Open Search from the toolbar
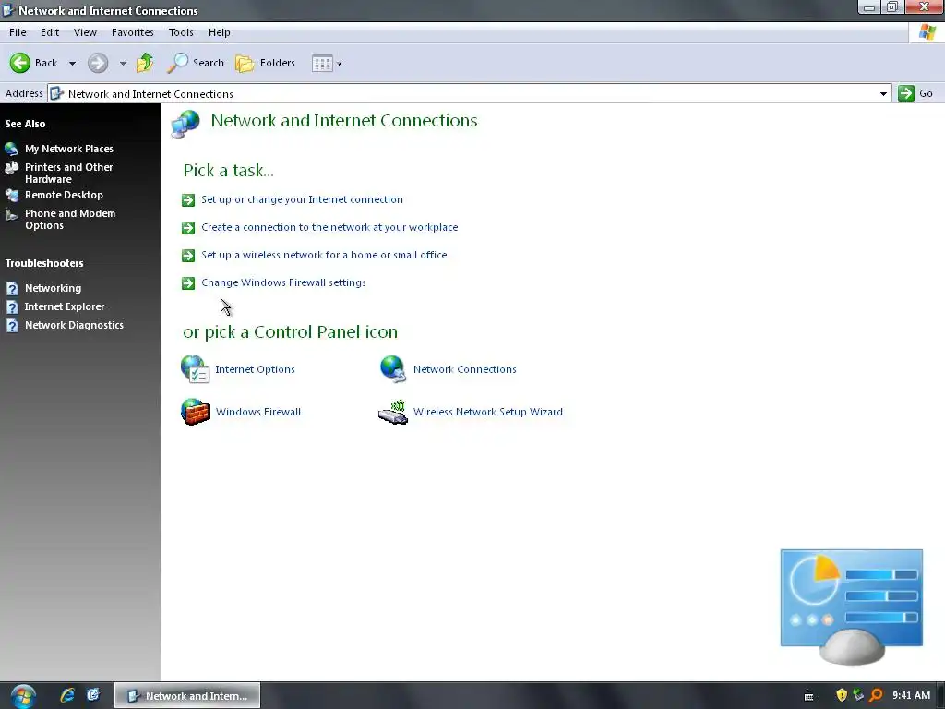Screen dimensions: 945x709 pyautogui.click(x=196, y=63)
